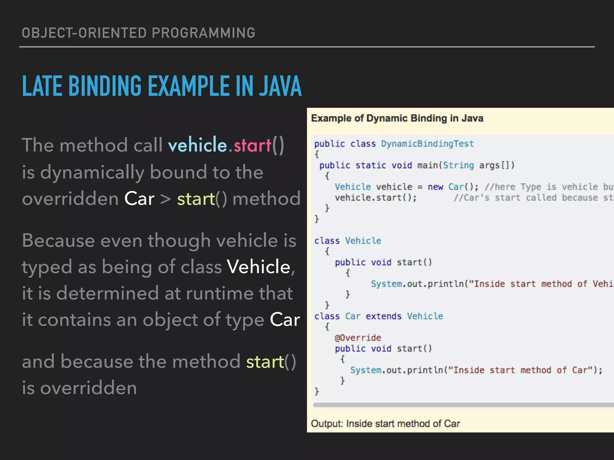Screen dimensions: 614x460
Task: Click the '//Car's start called because' comment
Action: pyautogui.click(x=533, y=198)
